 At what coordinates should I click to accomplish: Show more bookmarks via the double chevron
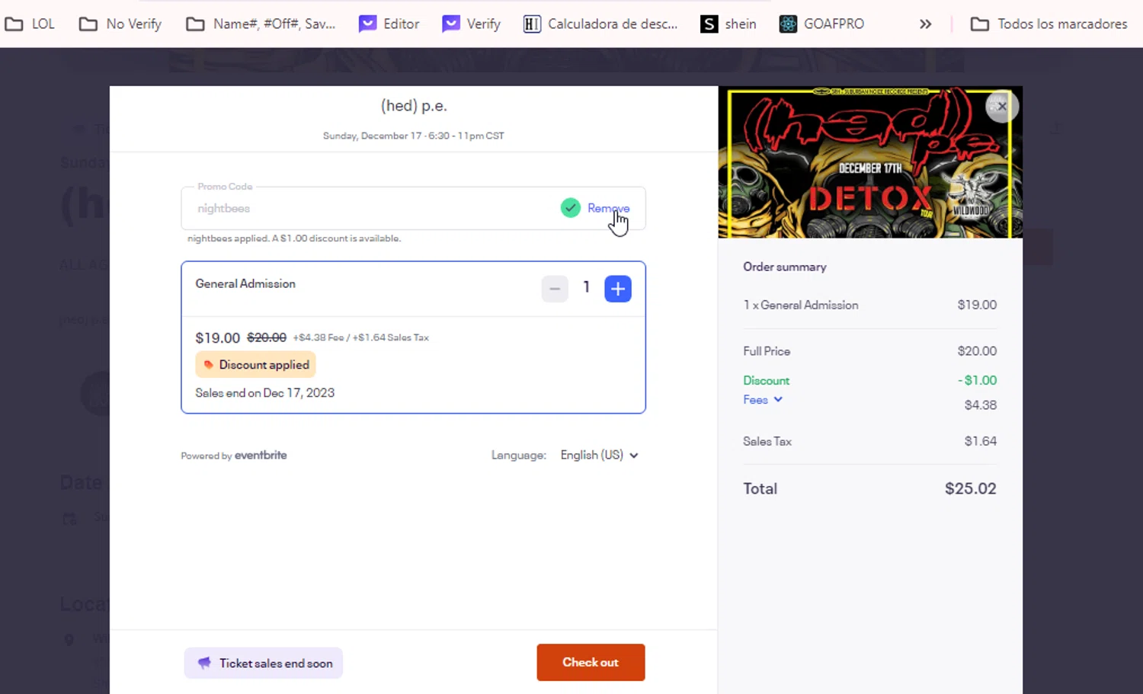[x=925, y=24]
